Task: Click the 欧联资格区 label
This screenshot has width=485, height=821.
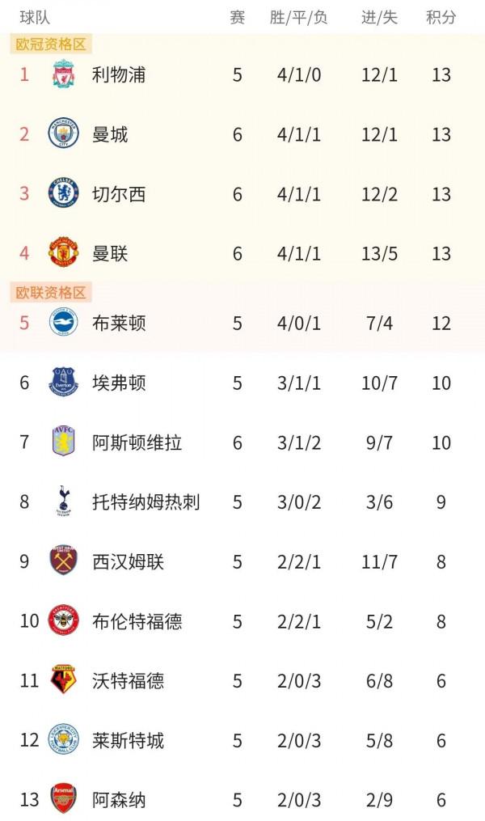Action: point(51,292)
